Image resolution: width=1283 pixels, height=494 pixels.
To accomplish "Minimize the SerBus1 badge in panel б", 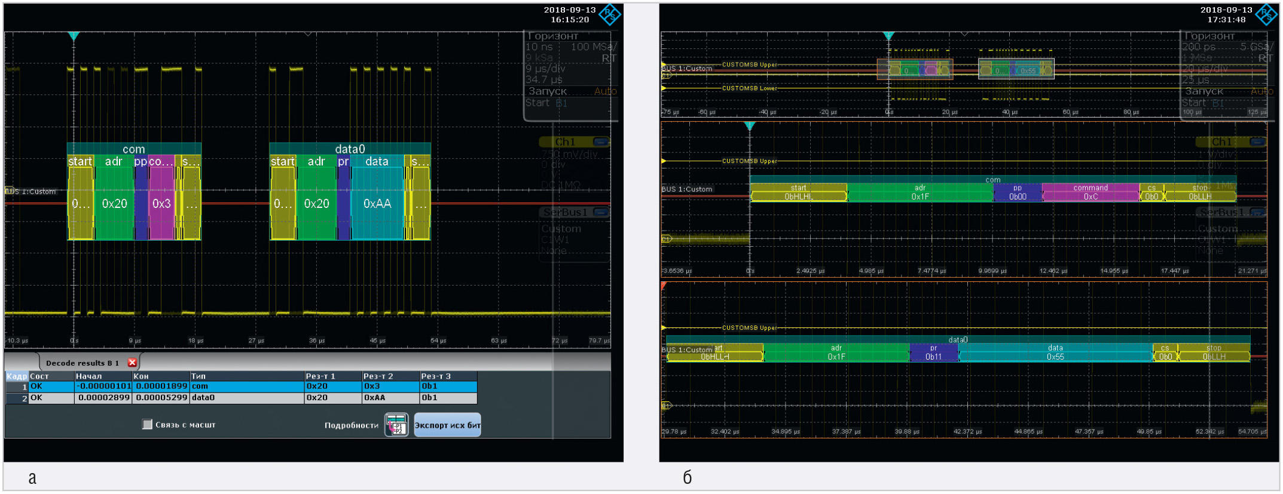I will point(1258,212).
